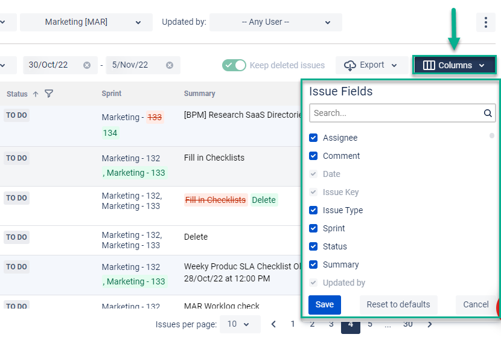Clear the 5/Nov/22 end date
This screenshot has height=340, width=501.
pos(170,65)
